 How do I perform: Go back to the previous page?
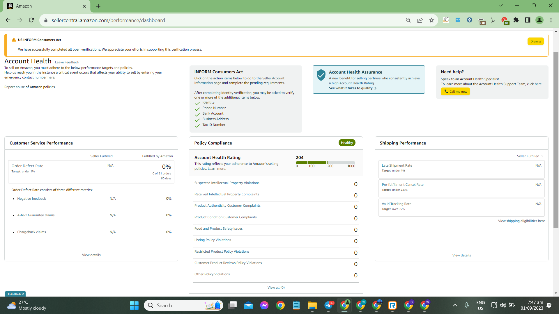pos(8,20)
